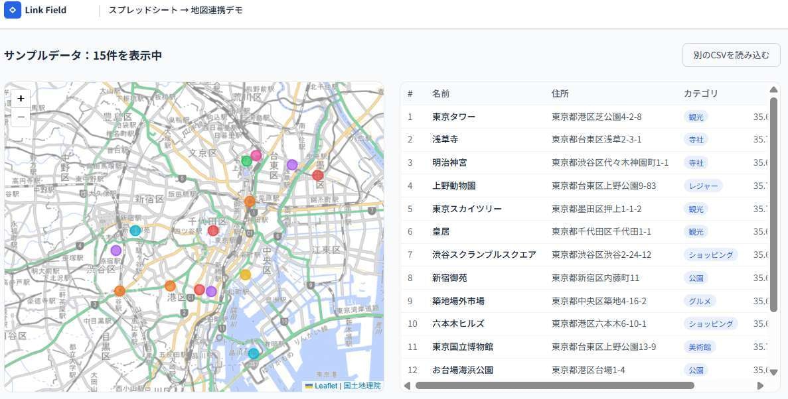Click the purple marker beside red marker in 港区
The width and height of the screenshot is (788, 399).
pos(211,292)
